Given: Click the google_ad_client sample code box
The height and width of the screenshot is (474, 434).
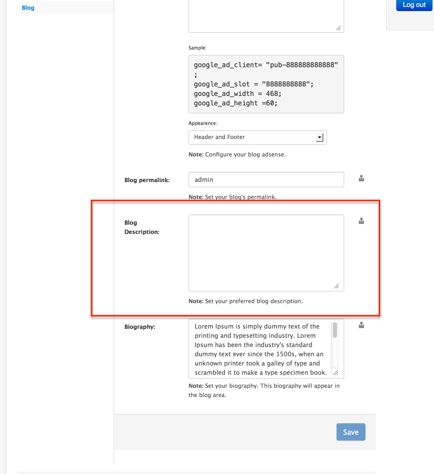Looking at the screenshot, I should coord(266,84).
